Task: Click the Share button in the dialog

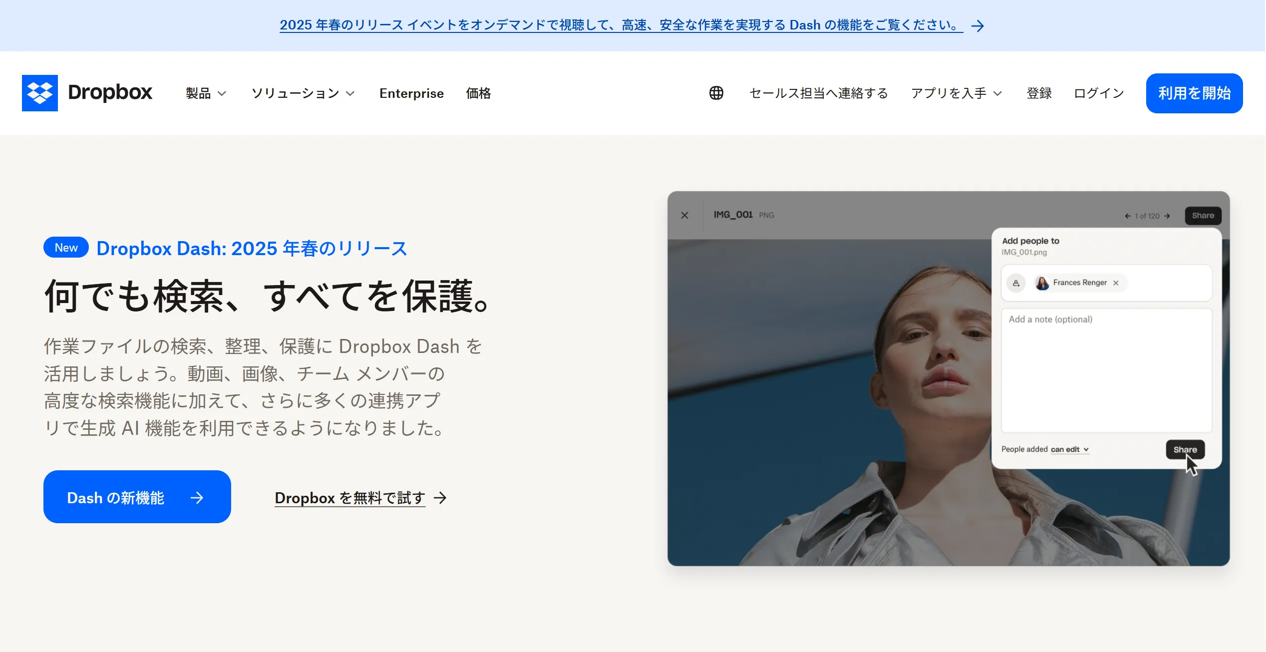Action: [1185, 449]
